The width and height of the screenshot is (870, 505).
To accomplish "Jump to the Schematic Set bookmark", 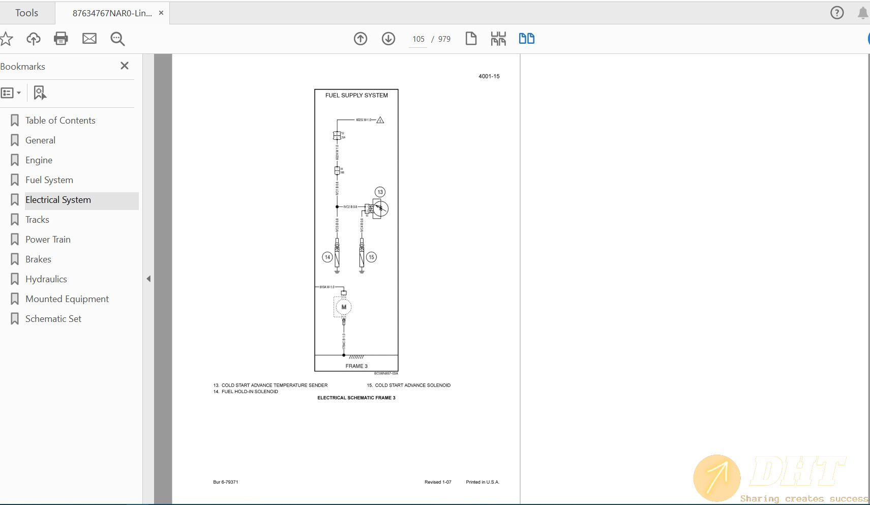I will tap(53, 319).
